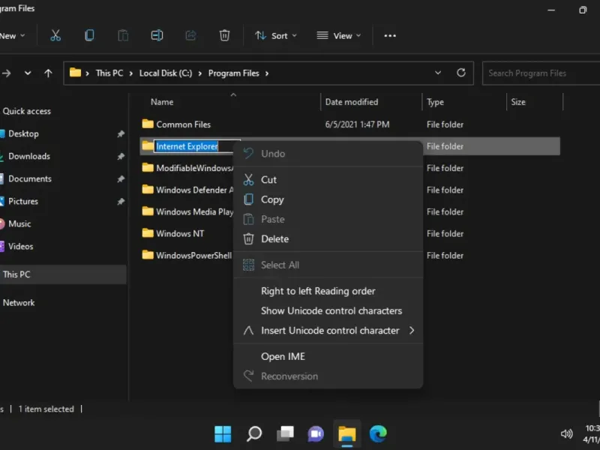Click This PC in the address breadcrumb
600x450 pixels.
109,73
